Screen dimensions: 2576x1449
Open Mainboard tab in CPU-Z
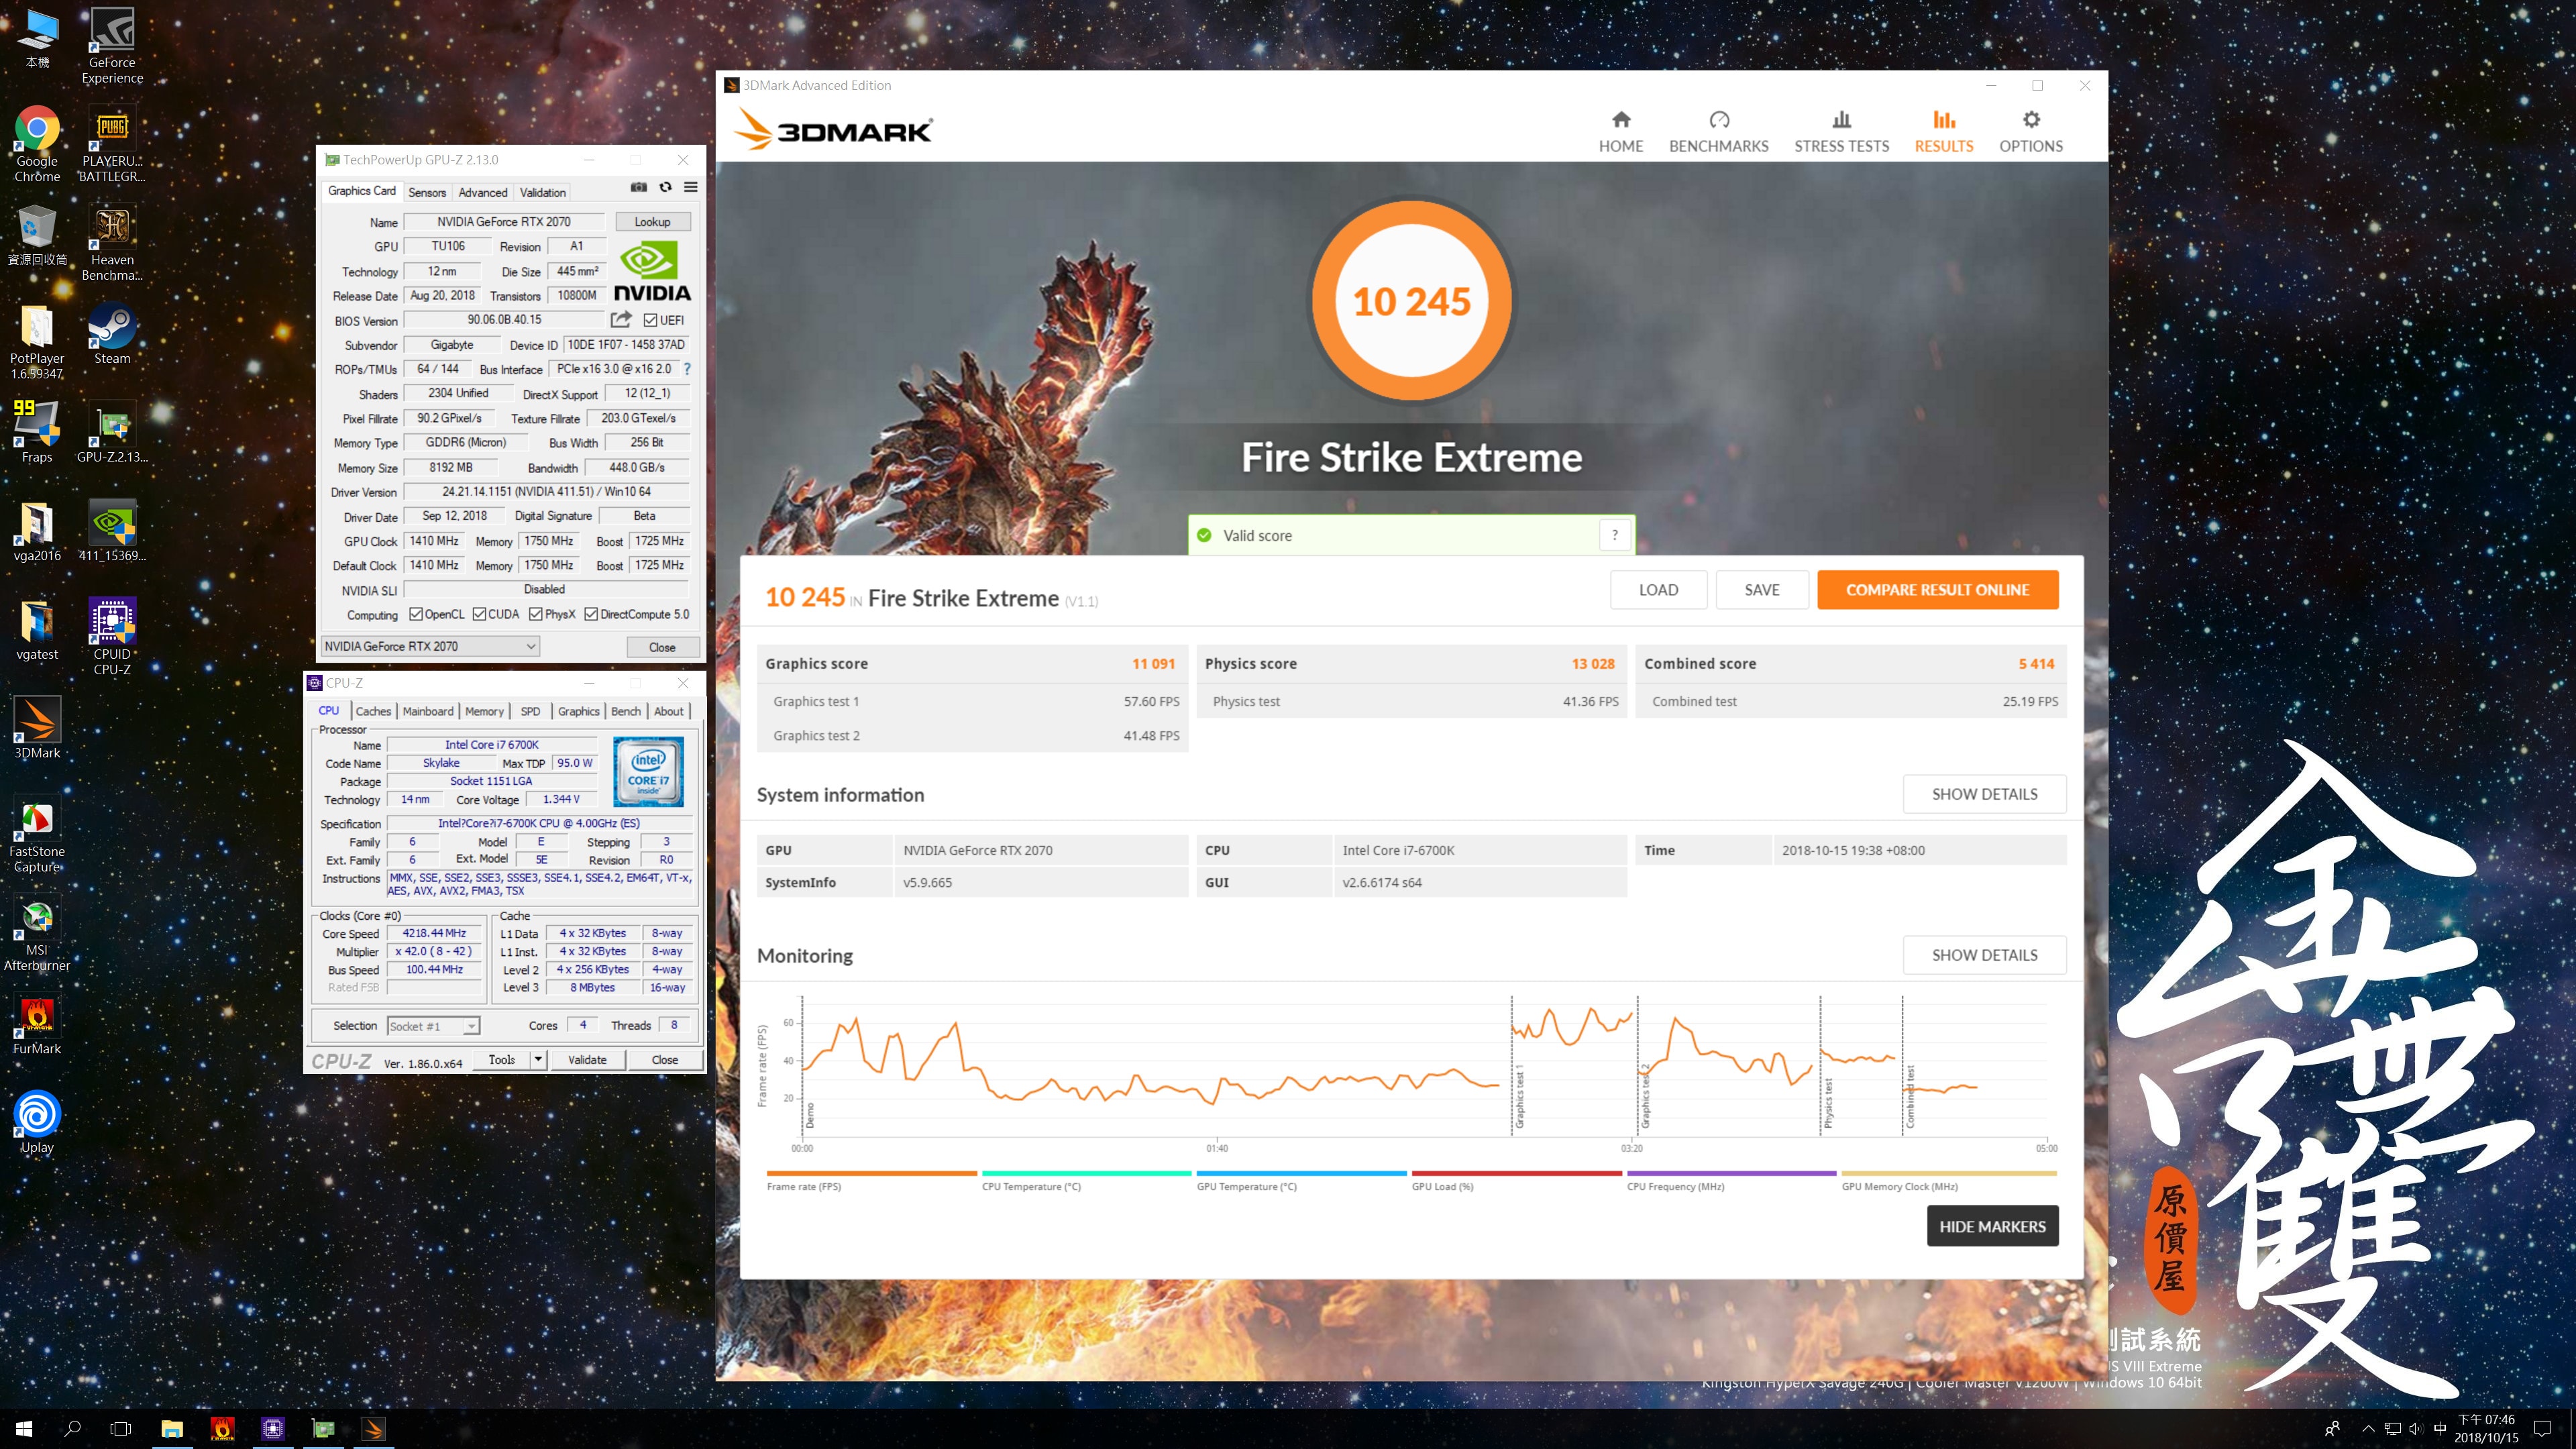click(x=428, y=711)
